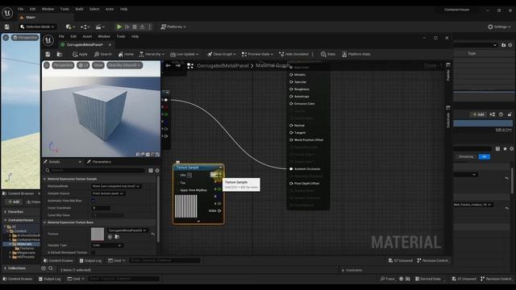516x290 pixels.
Task: Open the Sampler Source dropdown
Action: (108, 193)
